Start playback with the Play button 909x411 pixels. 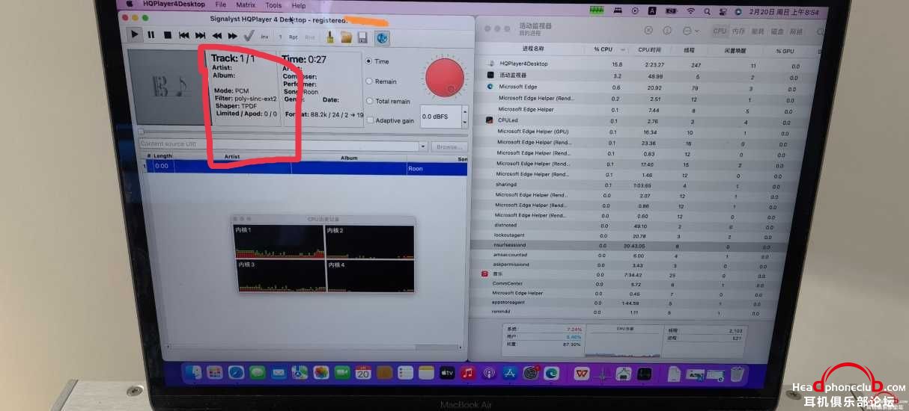(x=134, y=34)
